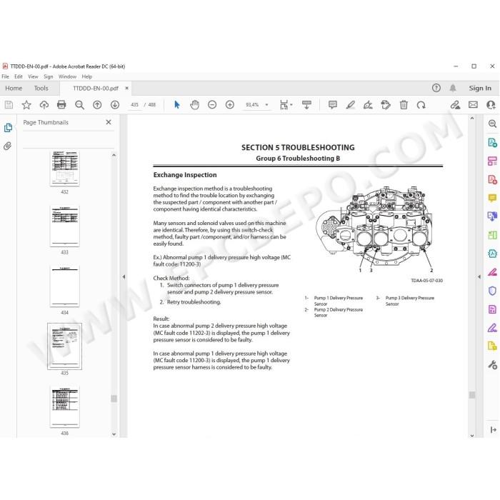Click the trash delete icon
The image size is (500, 500).
pyautogui.click(x=404, y=104)
